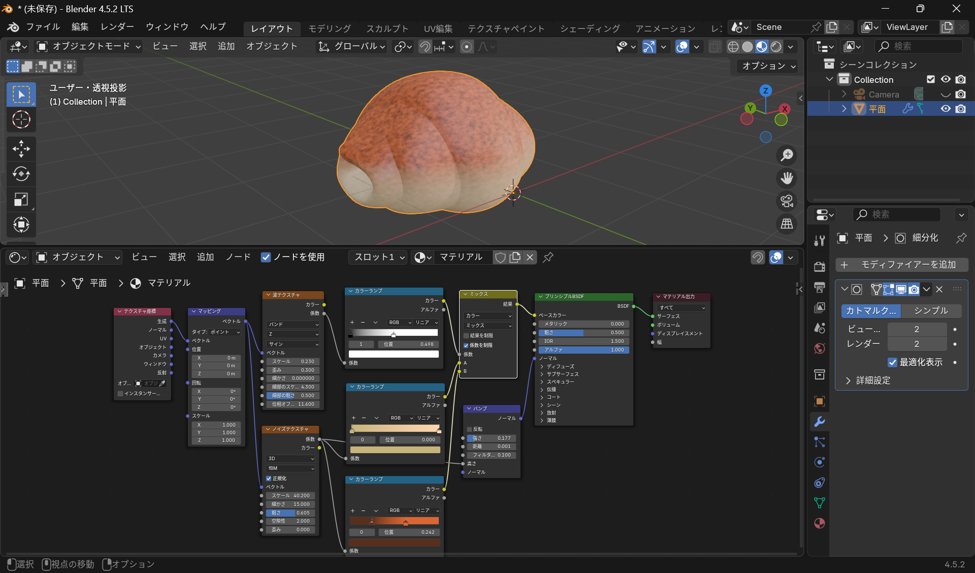Click the シンプル subdivision type button

(x=931, y=310)
